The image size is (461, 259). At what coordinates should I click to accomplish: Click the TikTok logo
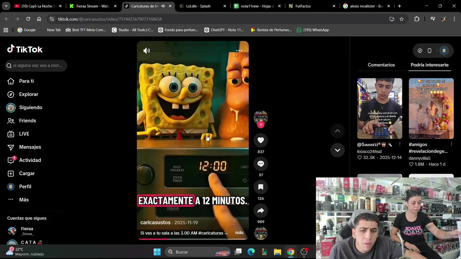(25, 49)
